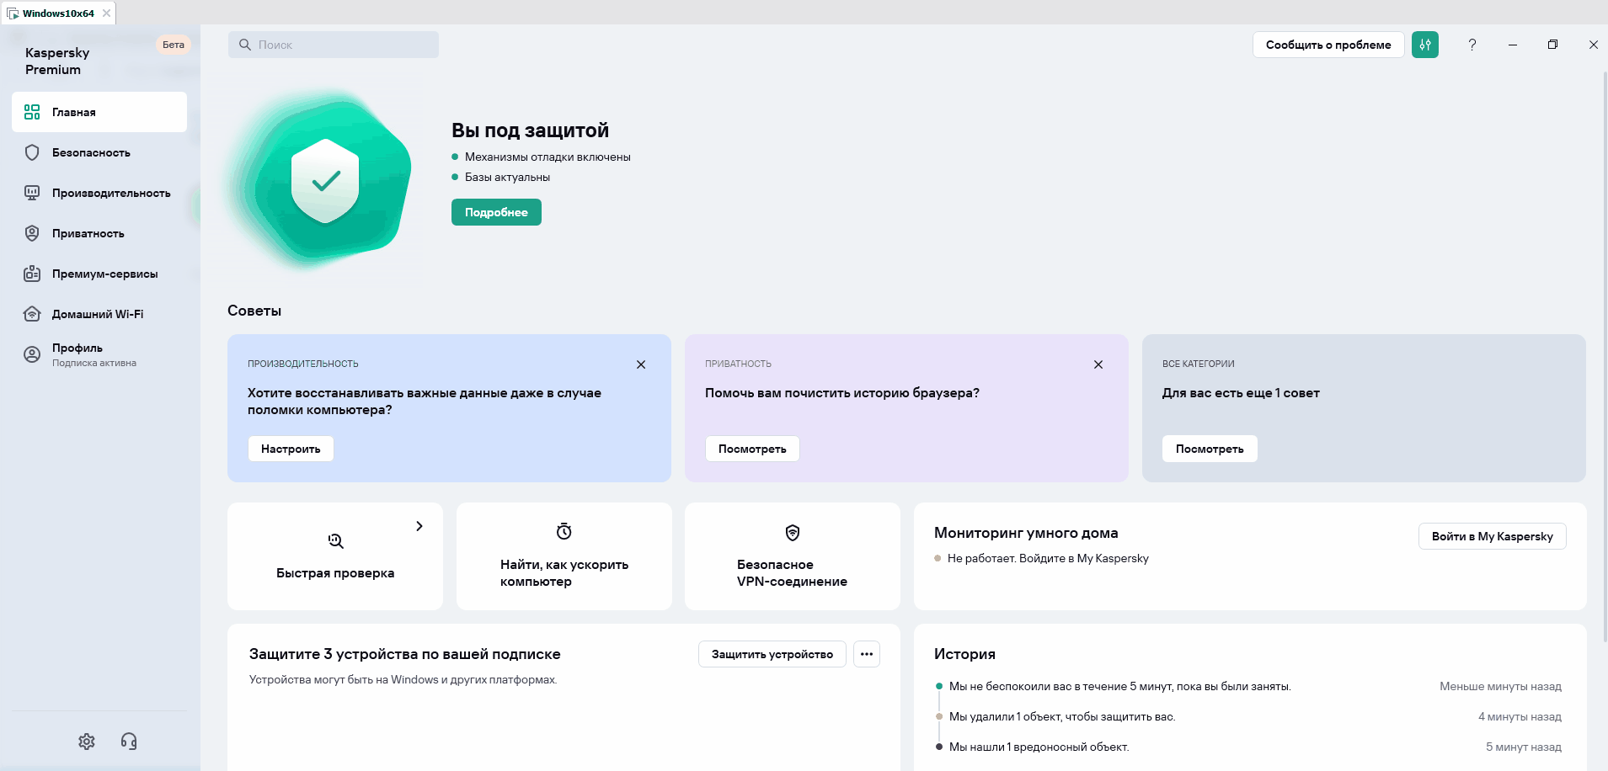The height and width of the screenshot is (771, 1608).
Task: Open settings via gear icon
Action: click(87, 741)
